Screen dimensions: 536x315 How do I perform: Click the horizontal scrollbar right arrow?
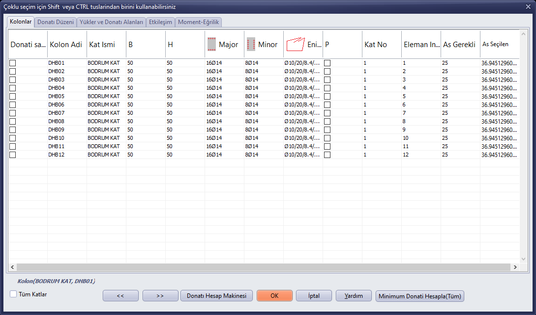coord(515,267)
